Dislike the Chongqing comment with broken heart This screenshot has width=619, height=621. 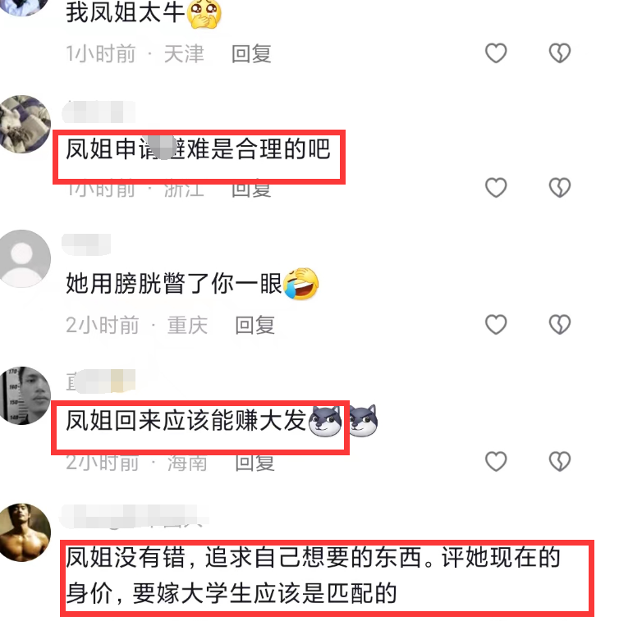[x=560, y=324]
